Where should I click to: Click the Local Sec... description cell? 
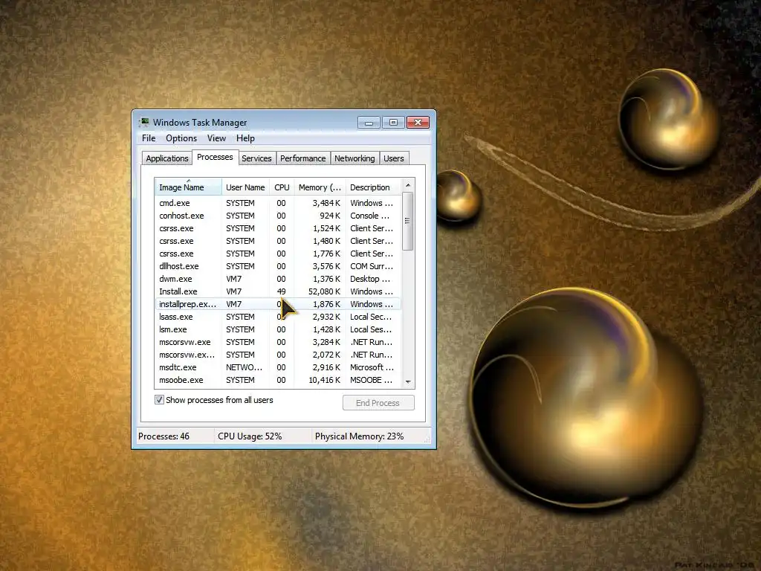(x=371, y=317)
